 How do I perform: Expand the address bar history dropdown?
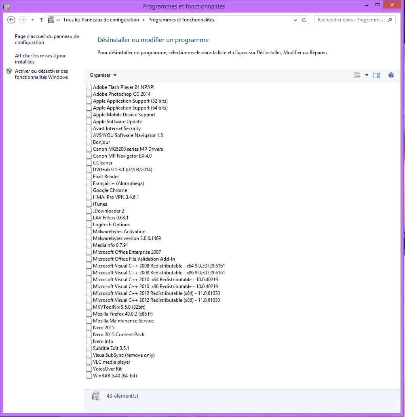point(295,20)
